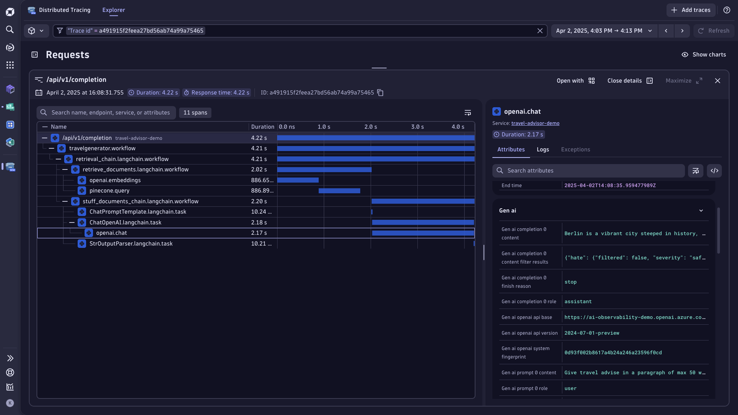Open help question mark icon at top right

pyautogui.click(x=727, y=10)
